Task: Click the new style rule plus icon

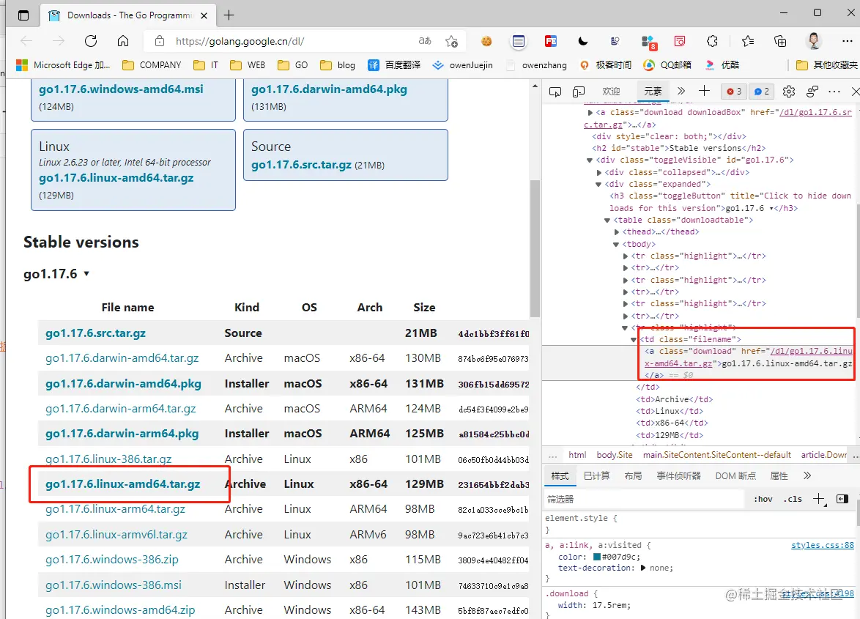Action: [x=819, y=499]
